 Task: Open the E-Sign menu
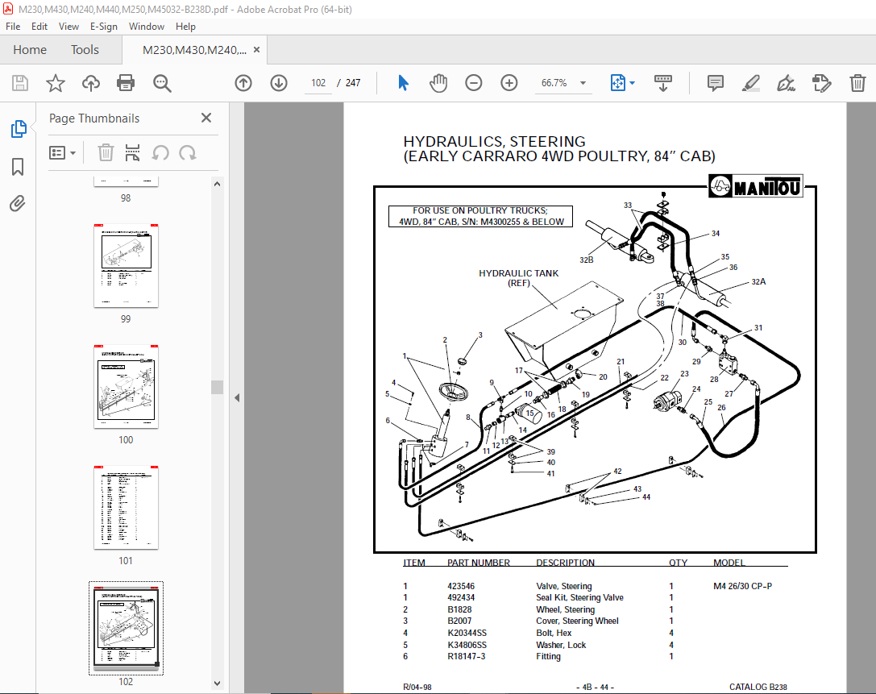tap(104, 27)
